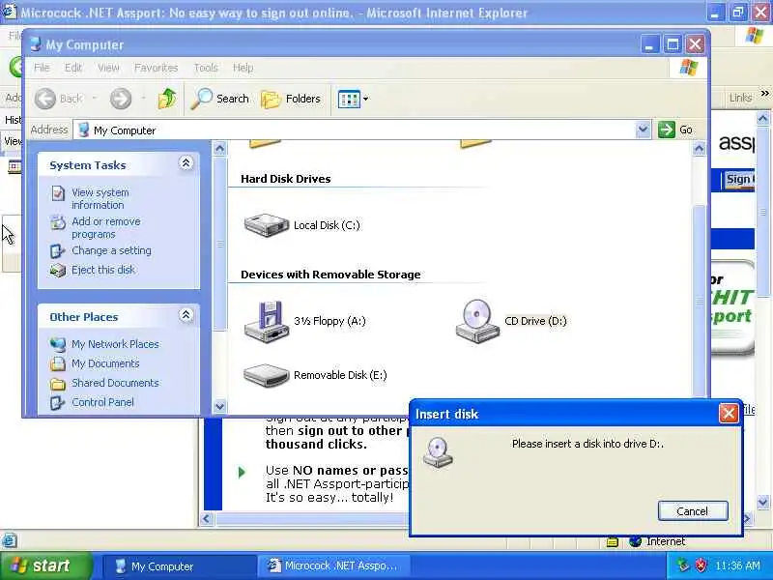Open My Network Places link
773x580 pixels.
tap(115, 344)
